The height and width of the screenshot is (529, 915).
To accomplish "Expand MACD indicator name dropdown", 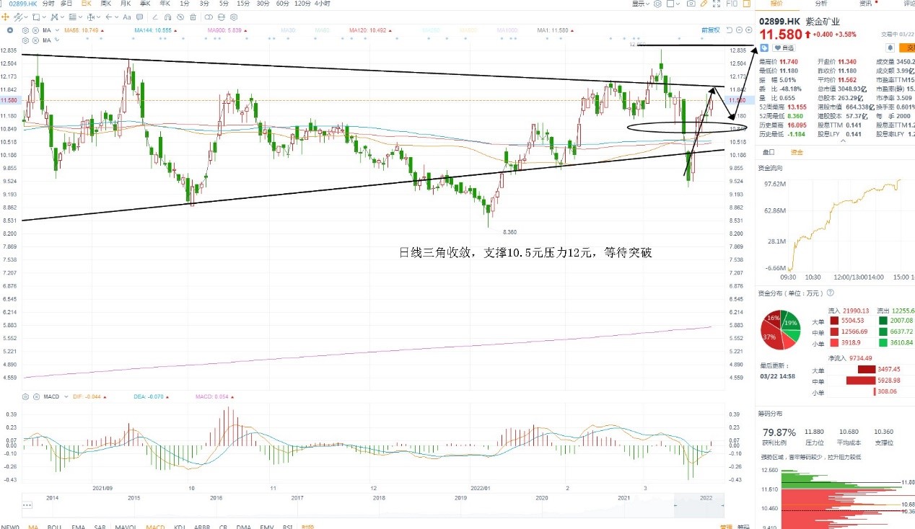I will click(66, 396).
